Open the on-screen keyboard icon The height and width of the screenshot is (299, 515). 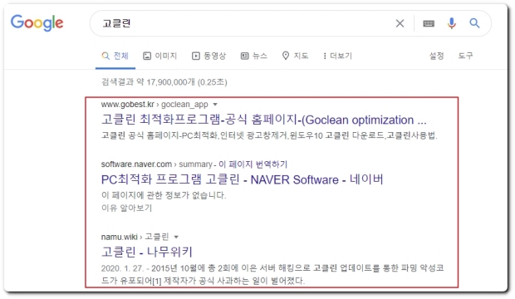click(429, 23)
